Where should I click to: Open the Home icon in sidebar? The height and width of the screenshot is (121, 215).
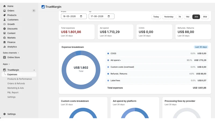5,6
